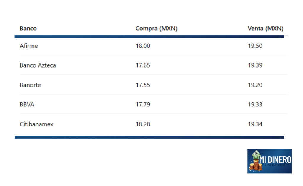Click the Banco column header
This screenshot has height=186, width=303.
pyautogui.click(x=28, y=29)
